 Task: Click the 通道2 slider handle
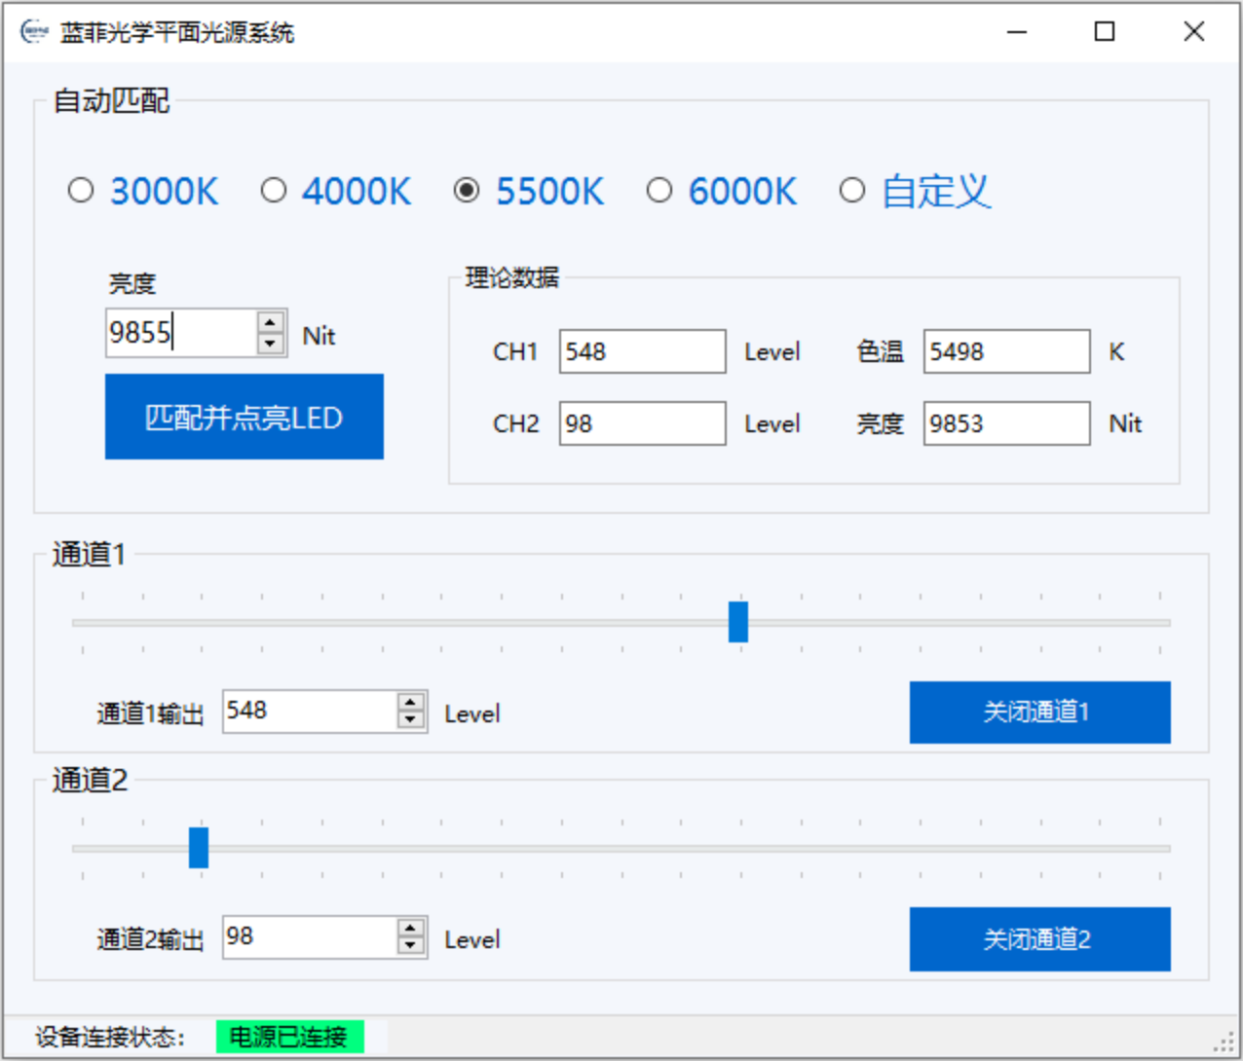pos(199,848)
